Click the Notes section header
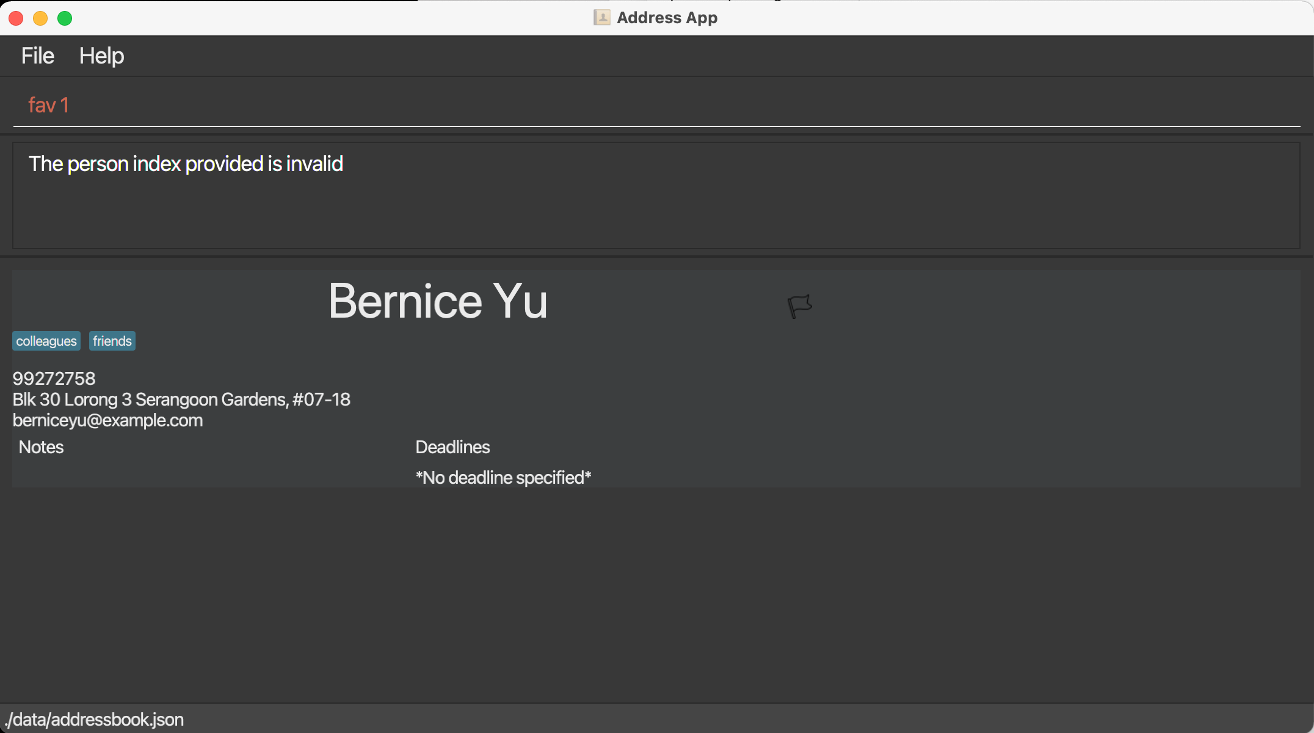 coord(41,447)
